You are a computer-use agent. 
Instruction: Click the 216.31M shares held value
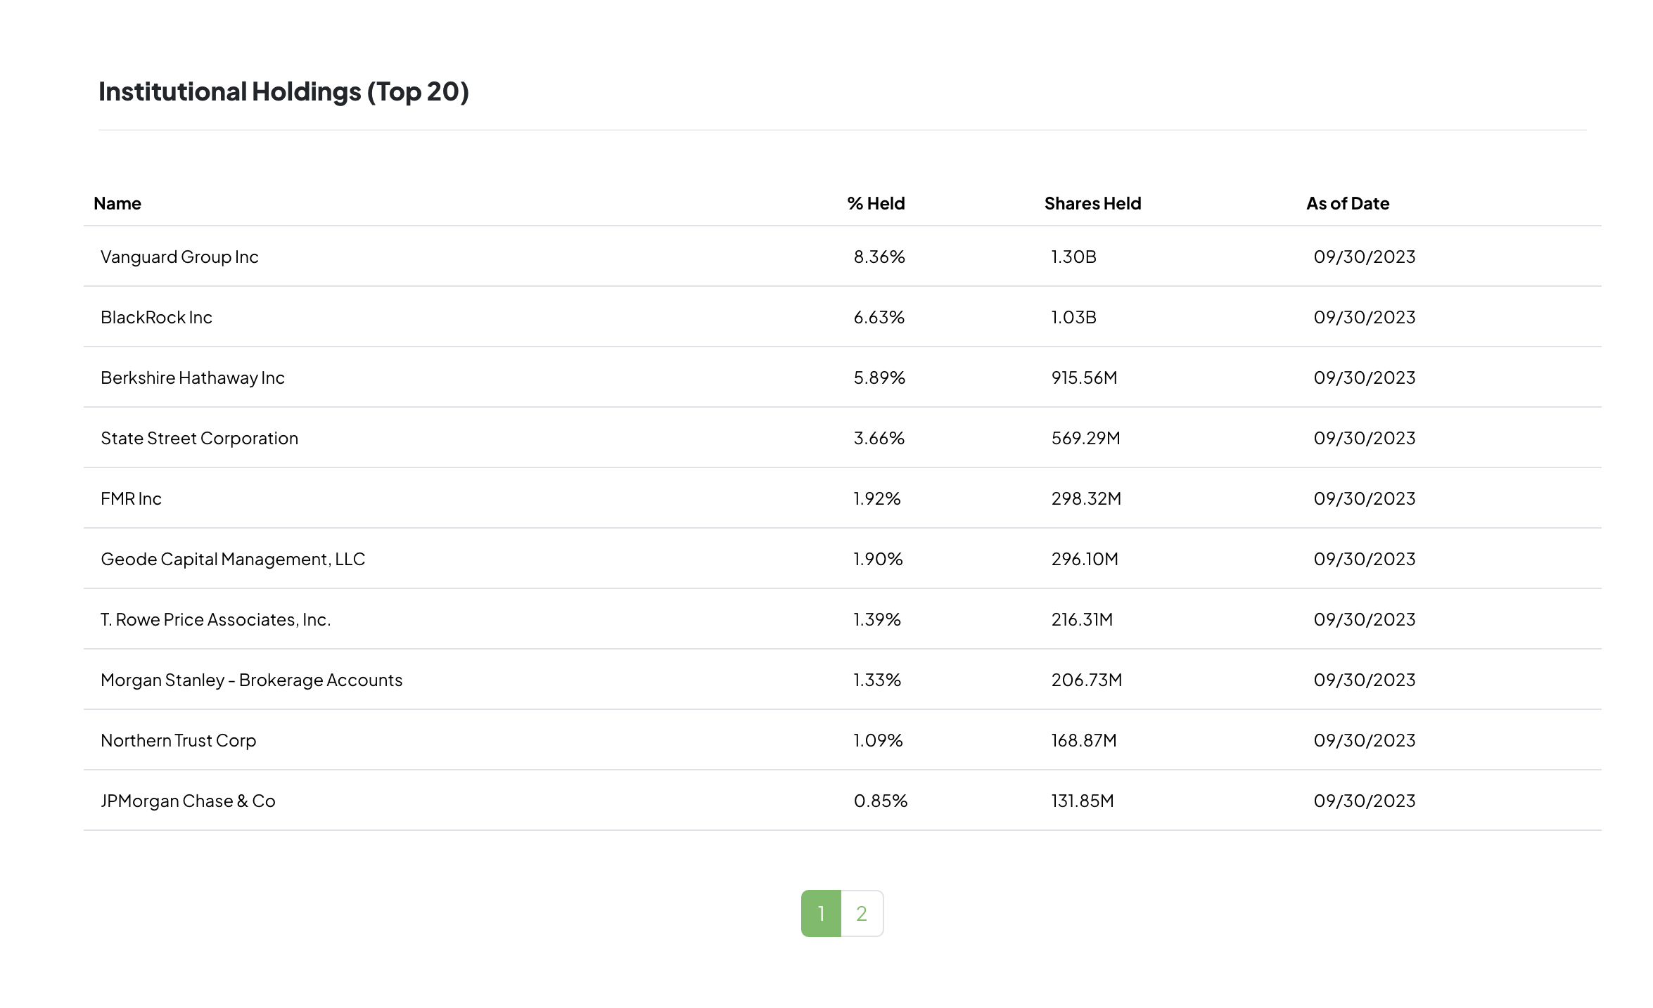click(x=1082, y=619)
